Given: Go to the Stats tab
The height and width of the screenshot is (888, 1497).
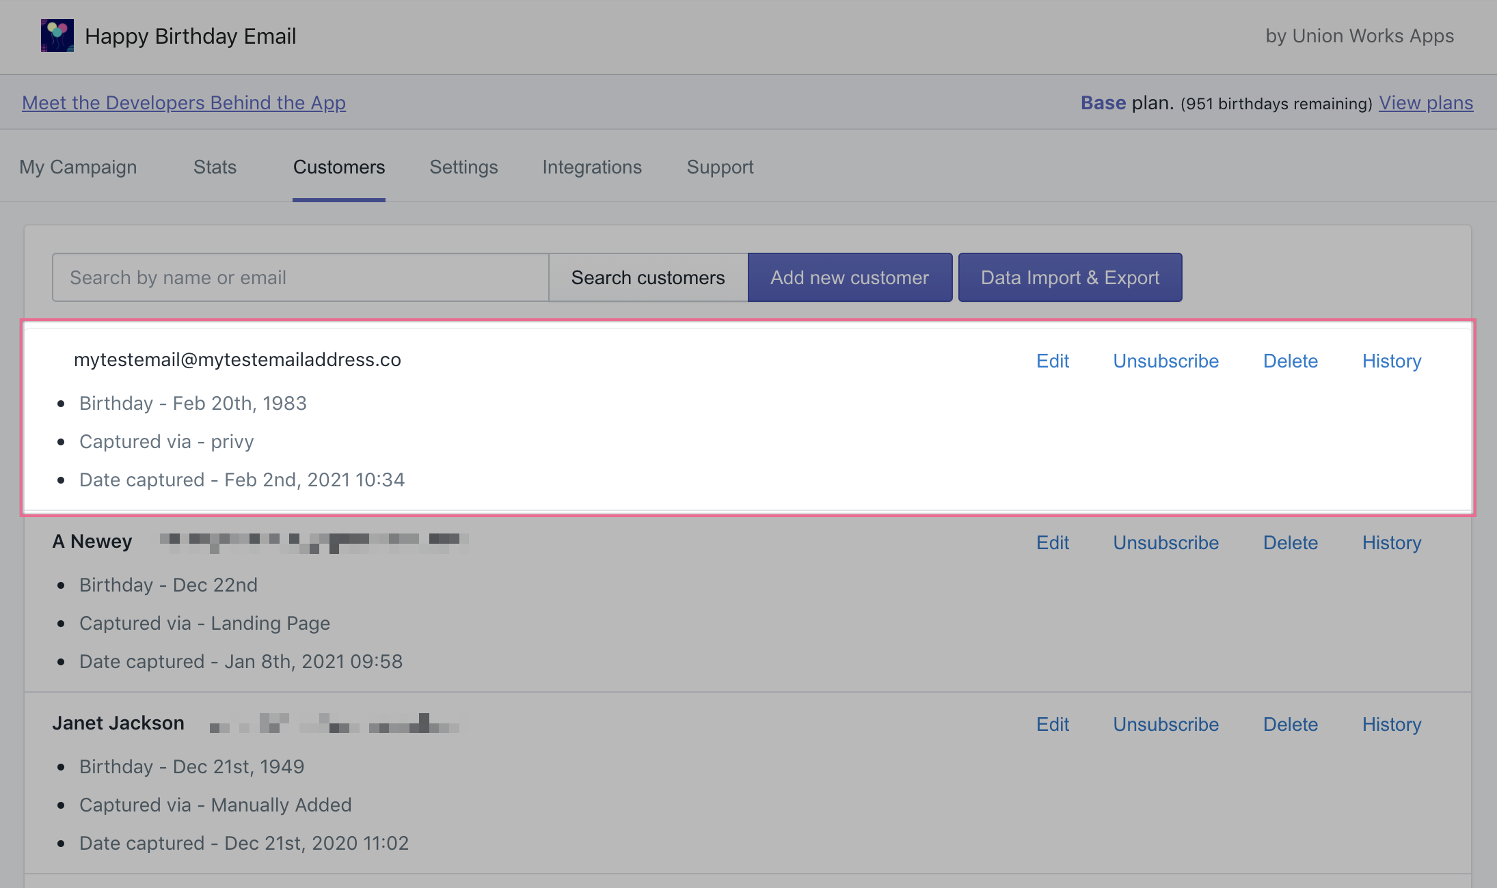Looking at the screenshot, I should tap(215, 167).
